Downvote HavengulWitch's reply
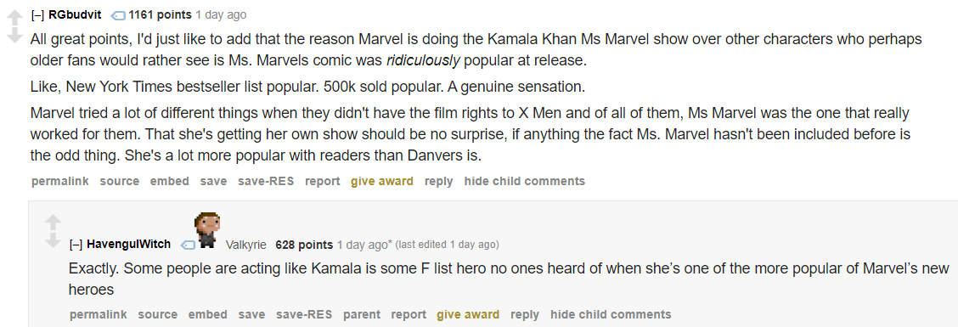The height and width of the screenshot is (327, 958). 54,240
